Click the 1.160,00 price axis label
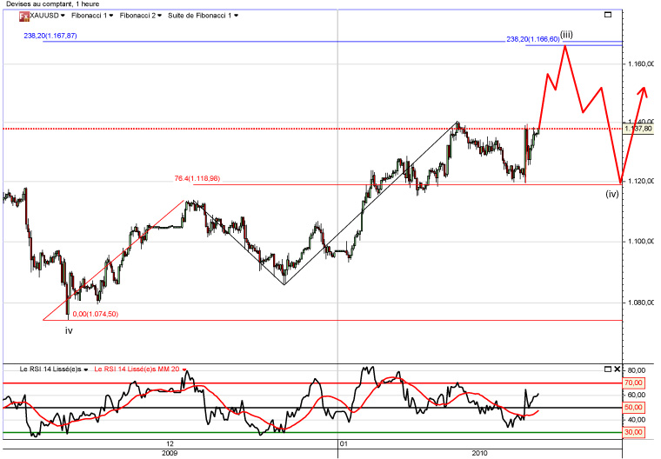This screenshot has width=661, height=459. [641, 64]
